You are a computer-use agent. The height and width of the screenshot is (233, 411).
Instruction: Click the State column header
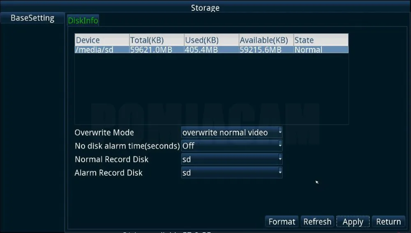[x=321, y=40]
